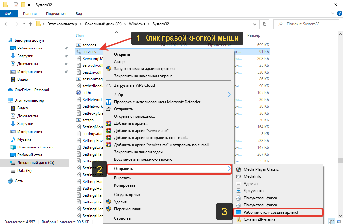Click the Microsoft Defender shield icon

click(109, 102)
